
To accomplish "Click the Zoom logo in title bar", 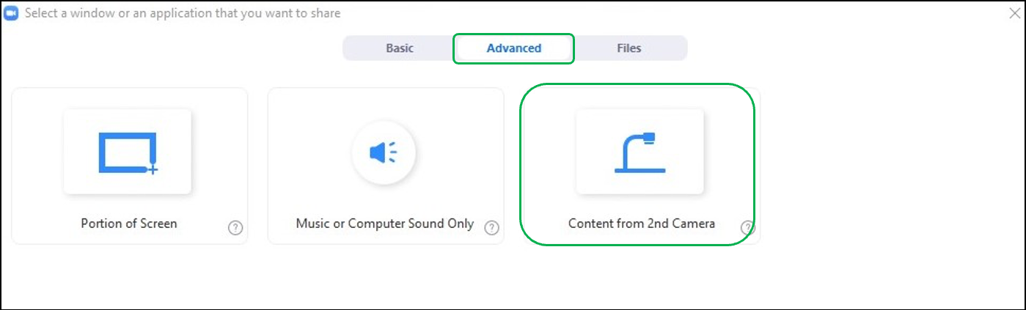I will pyautogui.click(x=11, y=13).
